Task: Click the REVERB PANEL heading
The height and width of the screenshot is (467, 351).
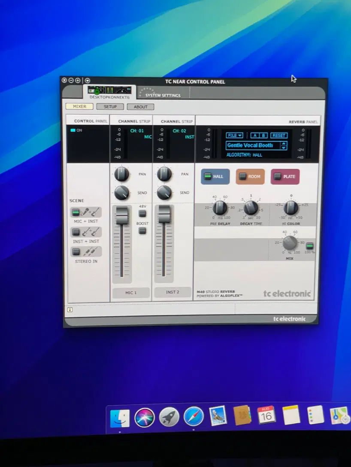Action: (x=303, y=122)
